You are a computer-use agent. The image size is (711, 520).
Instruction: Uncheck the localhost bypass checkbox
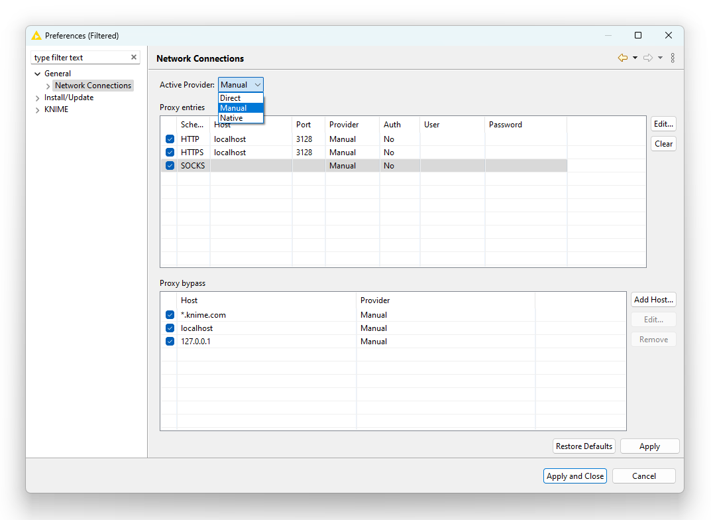pyautogui.click(x=170, y=328)
